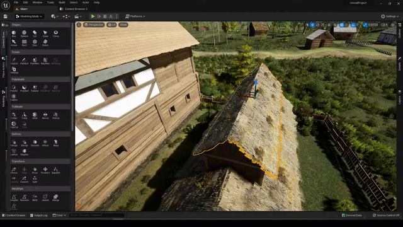The width and height of the screenshot is (403, 227).
Task: Open the Lattice deform tool
Action: pos(14,152)
